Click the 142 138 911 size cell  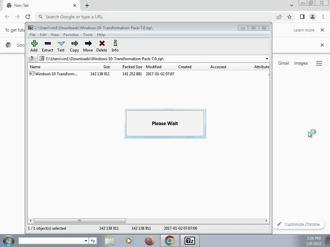100,74
